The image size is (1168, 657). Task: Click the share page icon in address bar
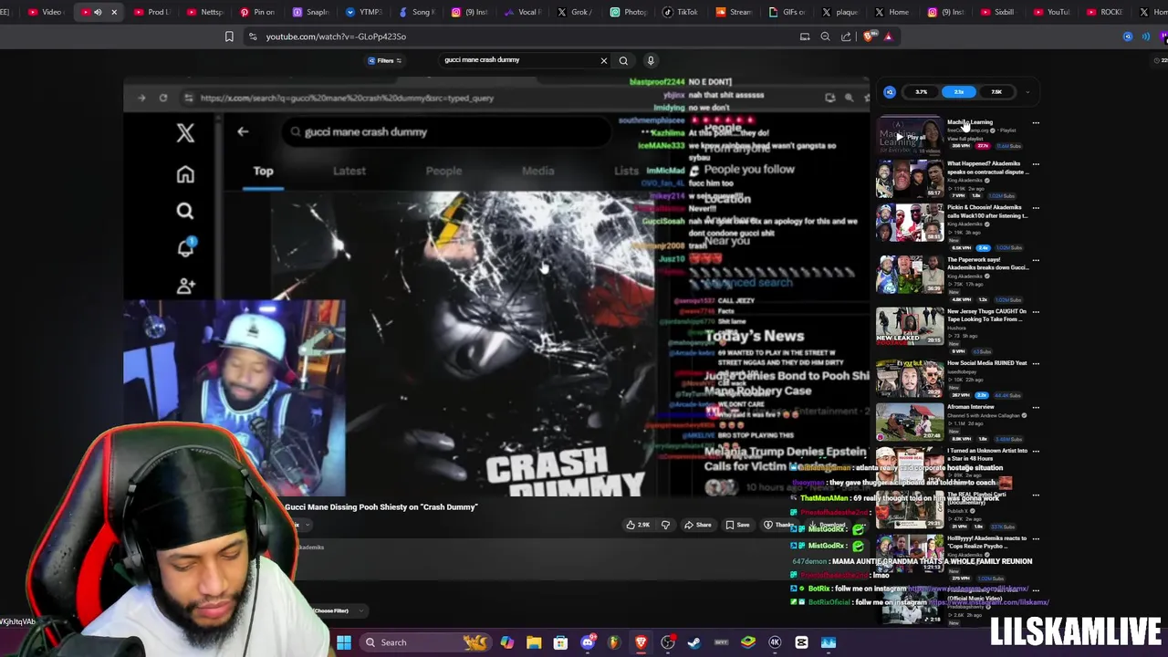tap(846, 36)
